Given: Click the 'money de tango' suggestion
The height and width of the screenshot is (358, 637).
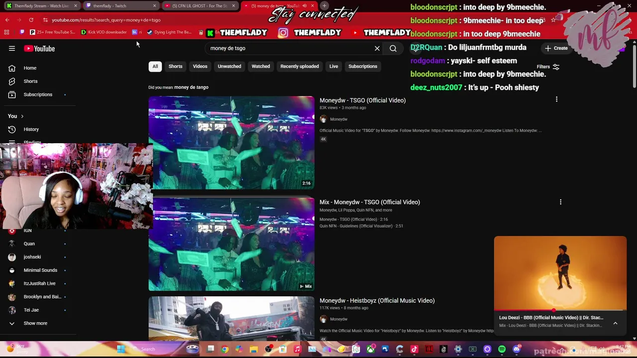Looking at the screenshot, I should click(x=191, y=88).
